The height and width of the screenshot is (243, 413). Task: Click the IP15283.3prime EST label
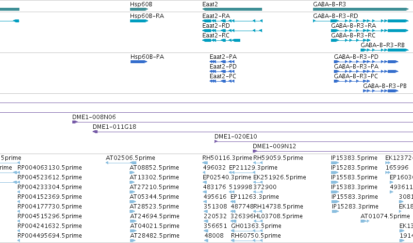point(355,207)
